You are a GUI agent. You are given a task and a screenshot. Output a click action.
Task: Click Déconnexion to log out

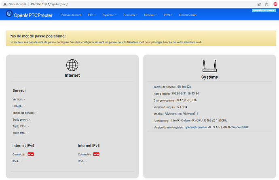[x=188, y=15]
